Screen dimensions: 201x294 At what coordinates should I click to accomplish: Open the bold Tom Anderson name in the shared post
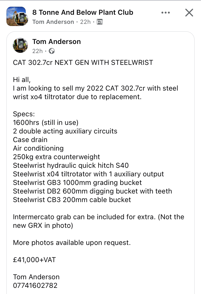pos(57,42)
